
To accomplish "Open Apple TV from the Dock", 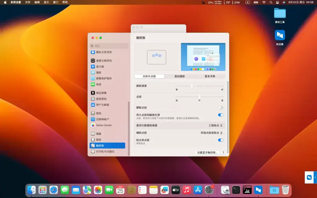I will point(176,190).
